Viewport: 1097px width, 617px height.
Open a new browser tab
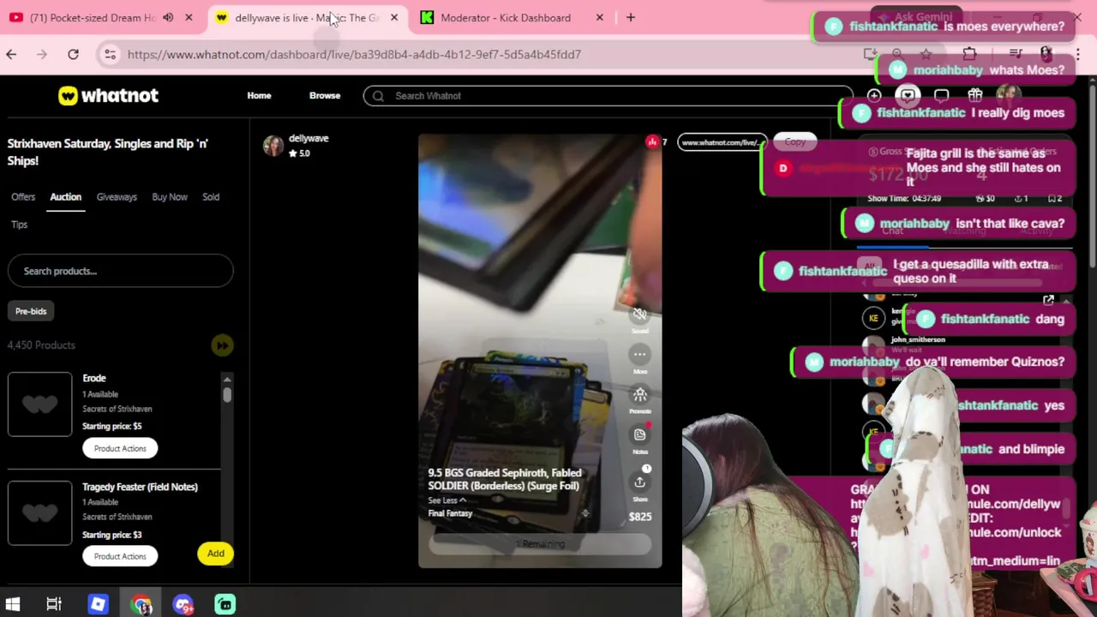pyautogui.click(x=631, y=17)
